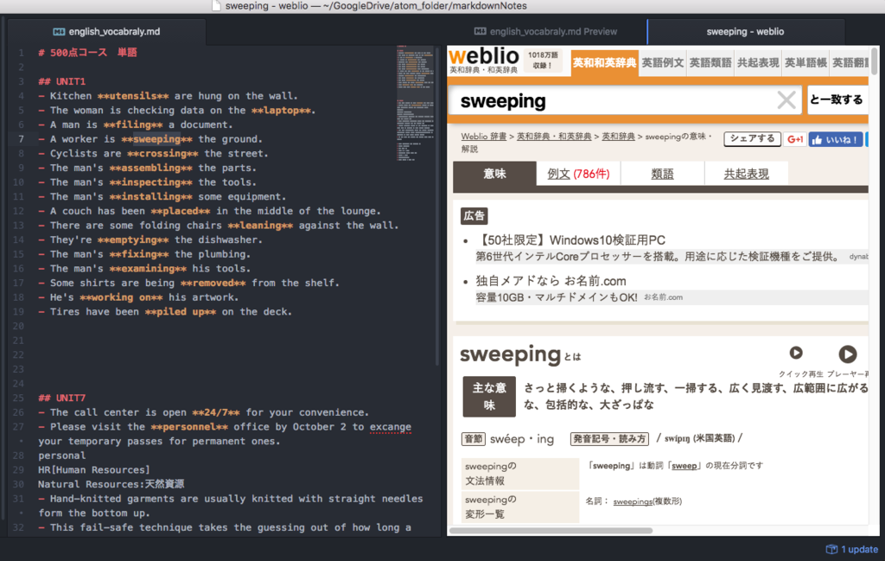Image resolution: width=885 pixels, height=561 pixels.
Task: Follow the sweepings plural form link
Action: click(633, 501)
